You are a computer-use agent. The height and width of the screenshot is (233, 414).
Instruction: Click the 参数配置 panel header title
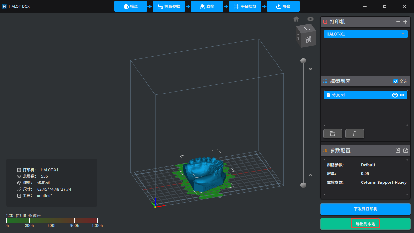click(340, 150)
